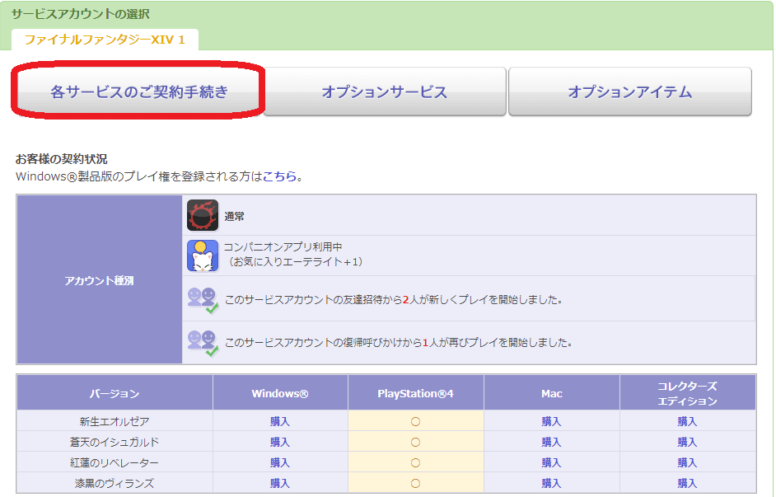776x497 pixels.
Task: Buy 新生エオルゼア Collector's Edition
Action: [687, 421]
